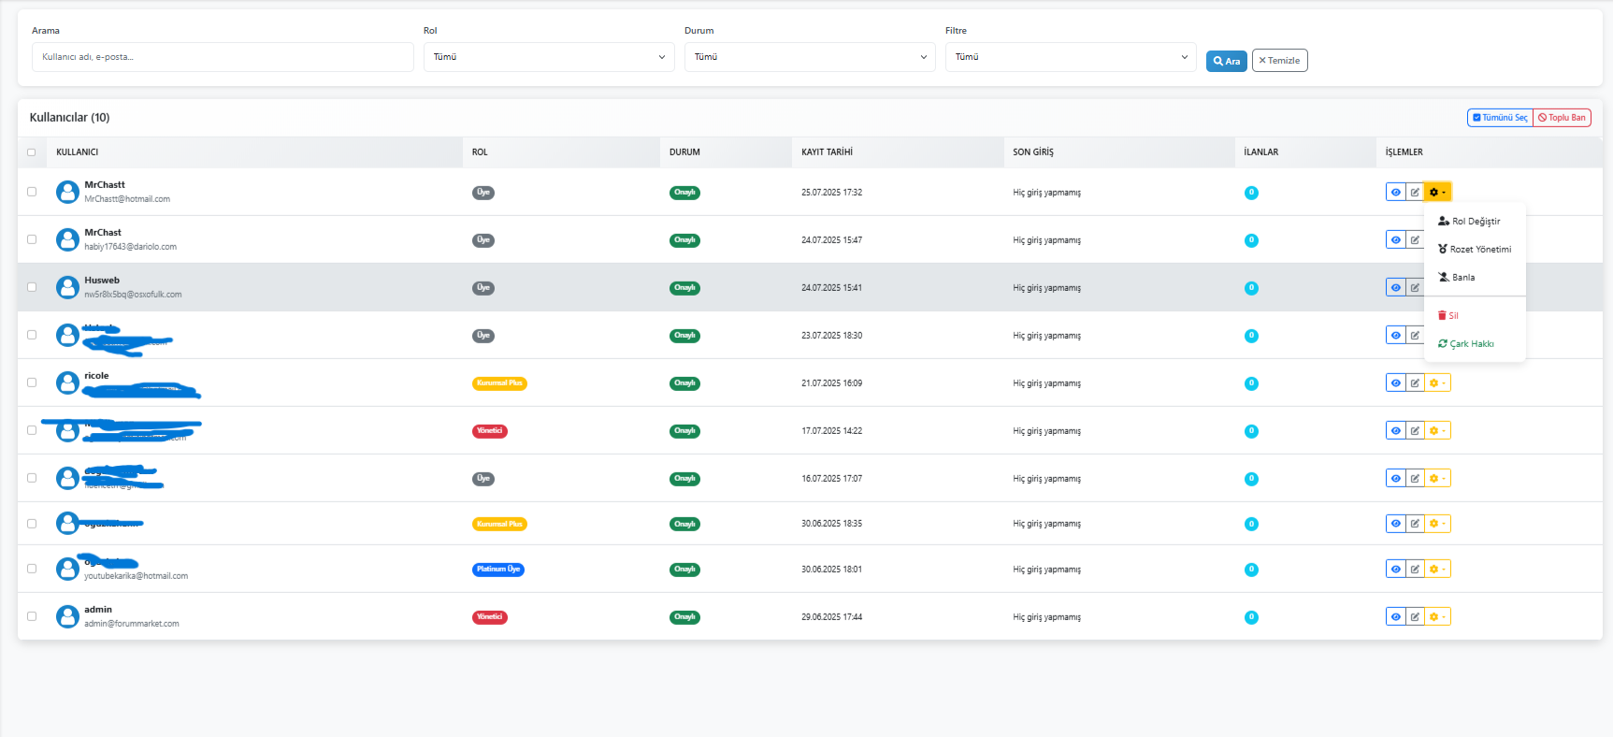
Task: Check the ricole row checkbox
Action: pos(32,383)
